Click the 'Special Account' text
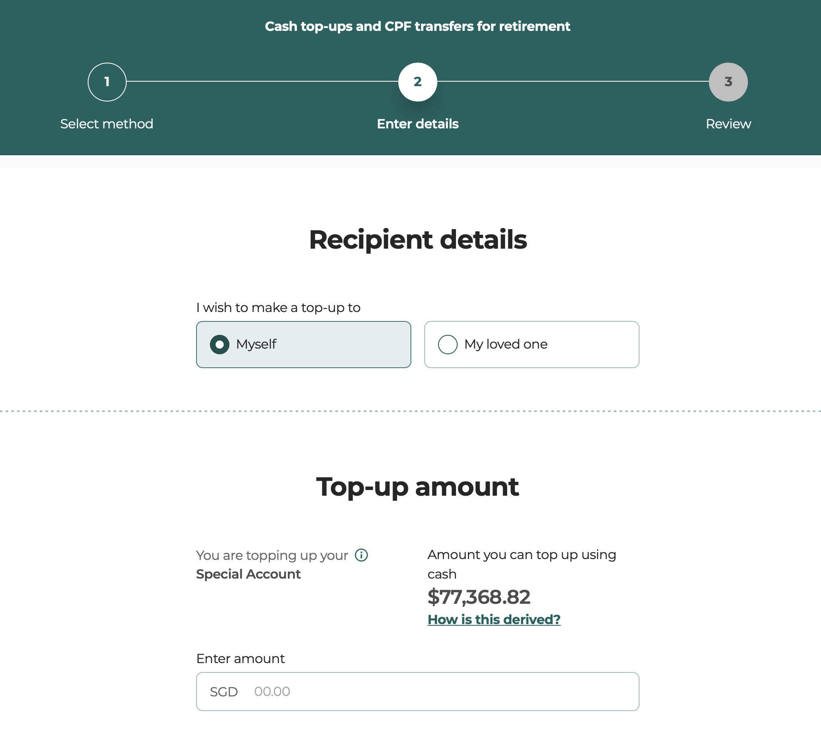821x733 pixels. pyautogui.click(x=248, y=574)
